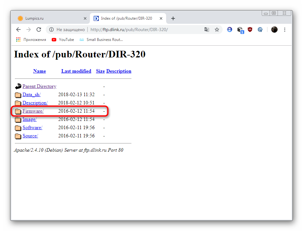Click the address bar URL field
The width and height of the screenshot is (303, 231).
click(x=143, y=30)
